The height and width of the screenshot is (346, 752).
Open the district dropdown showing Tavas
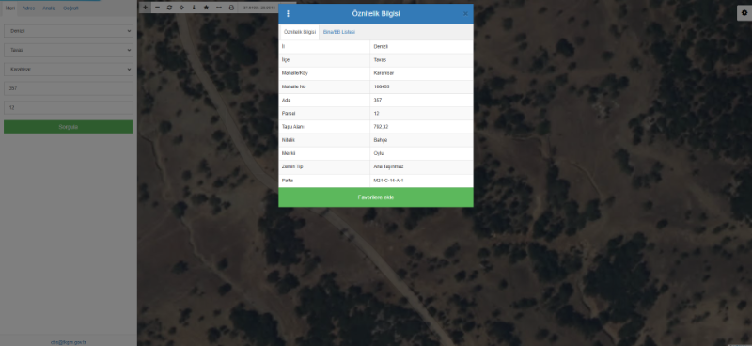pyautogui.click(x=68, y=50)
